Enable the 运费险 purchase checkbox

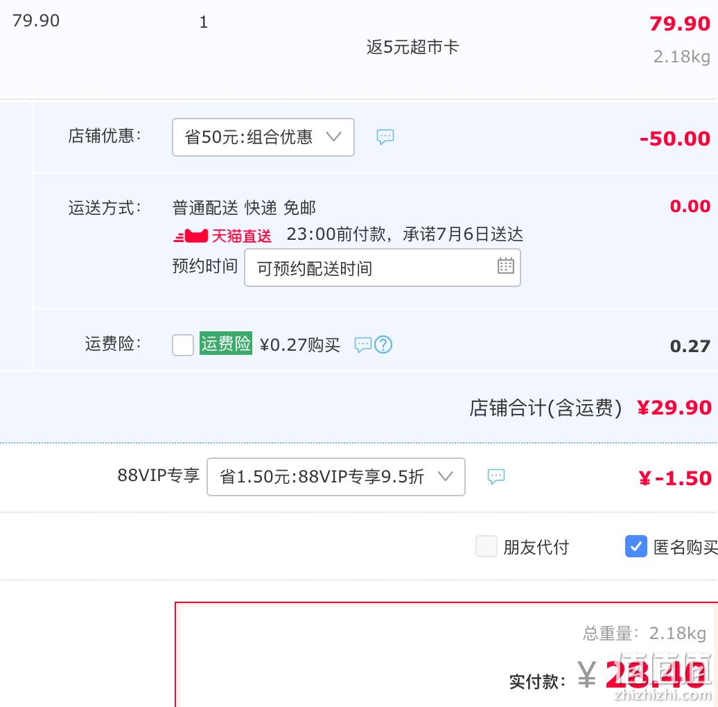point(183,344)
